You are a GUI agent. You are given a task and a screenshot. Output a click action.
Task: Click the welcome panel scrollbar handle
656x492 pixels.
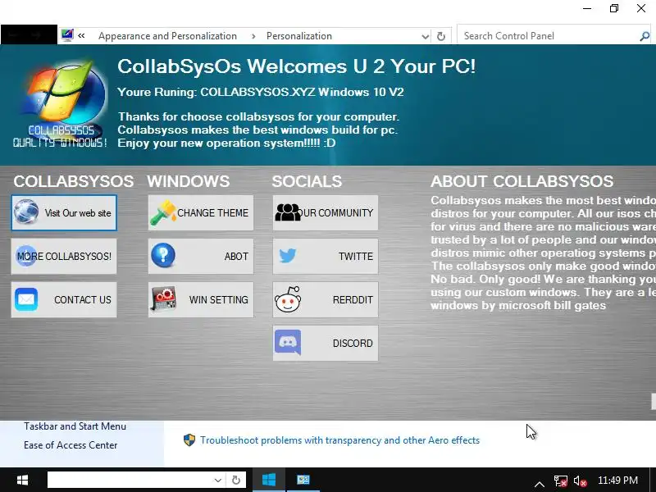[654, 402]
